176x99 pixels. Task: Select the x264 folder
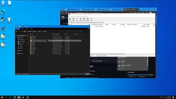click(x=33, y=52)
